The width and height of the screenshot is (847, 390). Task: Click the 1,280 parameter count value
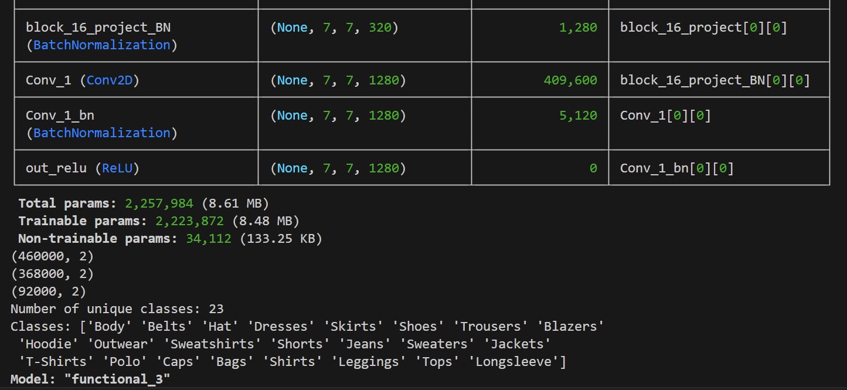[578, 27]
